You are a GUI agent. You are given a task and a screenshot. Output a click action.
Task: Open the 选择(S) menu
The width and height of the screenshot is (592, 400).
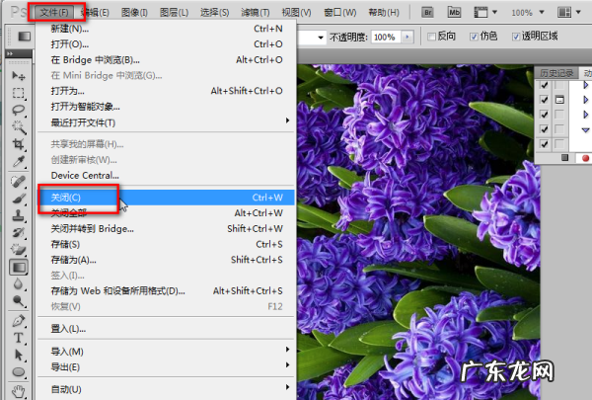pos(214,13)
